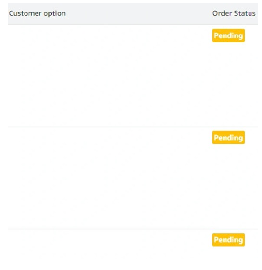Choose the middle yellow Pending tag
Image resolution: width=262 pixels, height=270 pixels.
pyautogui.click(x=228, y=138)
